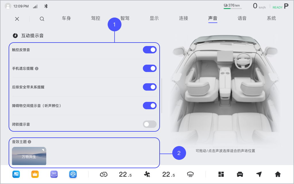Toggle 后排安全带未系提醒 switch
This screenshot has height=184, width=294.
click(x=150, y=87)
